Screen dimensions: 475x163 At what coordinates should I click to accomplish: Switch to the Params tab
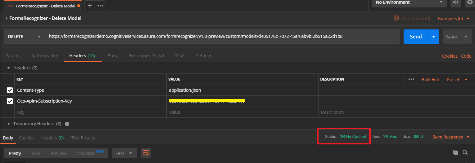pyautogui.click(x=13, y=56)
